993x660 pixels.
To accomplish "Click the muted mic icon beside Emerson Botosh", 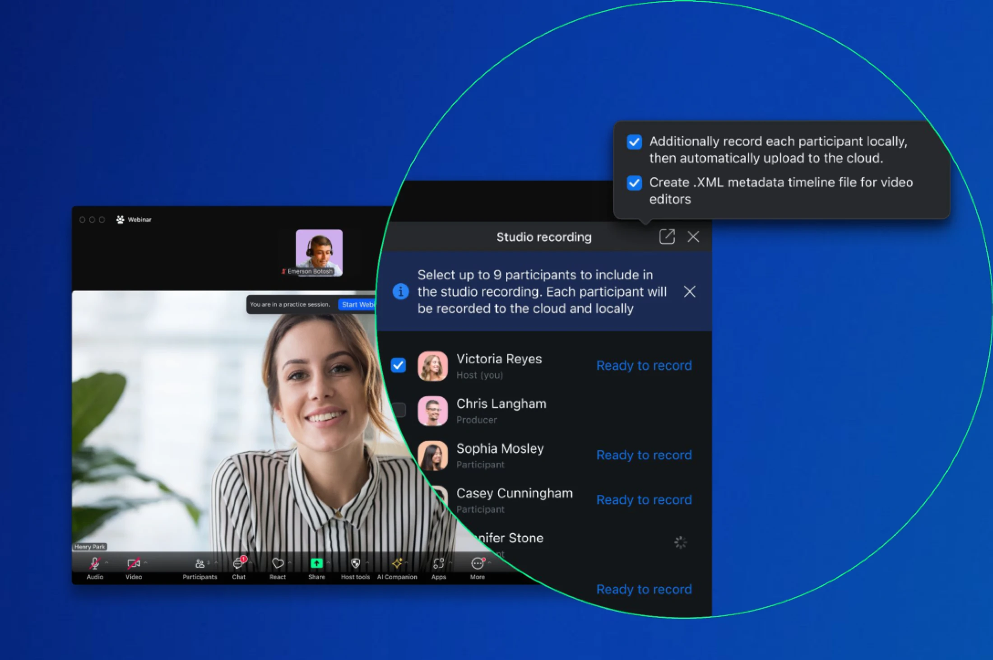I will [x=283, y=271].
